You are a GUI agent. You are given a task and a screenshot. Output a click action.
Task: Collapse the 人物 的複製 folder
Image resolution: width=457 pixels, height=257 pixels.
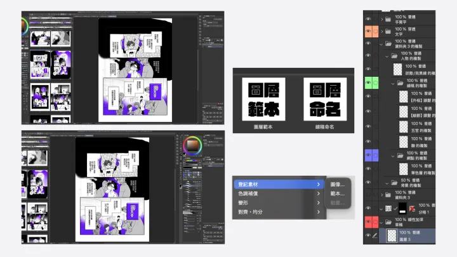point(387,56)
